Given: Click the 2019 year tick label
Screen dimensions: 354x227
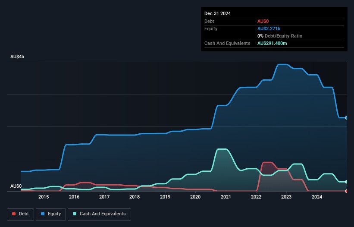Looking at the screenshot, I should 165,197.
